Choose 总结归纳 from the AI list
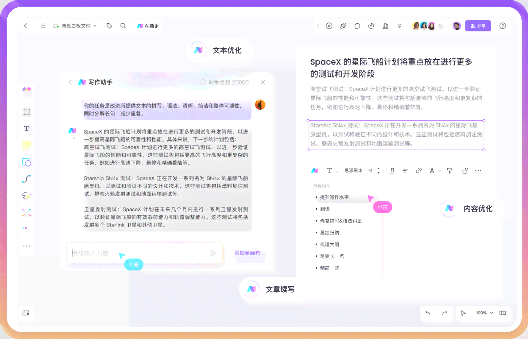The image size is (528, 339). tap(329, 233)
